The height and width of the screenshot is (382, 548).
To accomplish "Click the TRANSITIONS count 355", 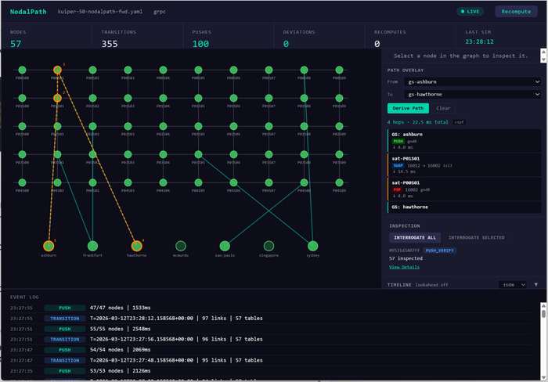I will tap(110, 44).
